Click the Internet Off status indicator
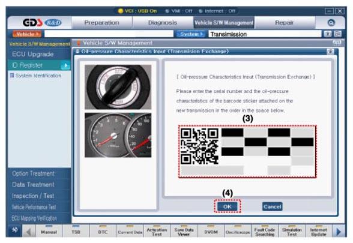Screen dimensions: 353x243 coord(217,11)
